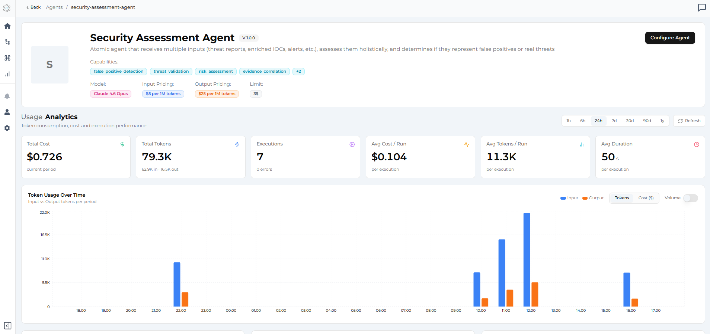Open the chat bubble icon at top right
Viewport: 710px width, 334px height.
tap(702, 7)
